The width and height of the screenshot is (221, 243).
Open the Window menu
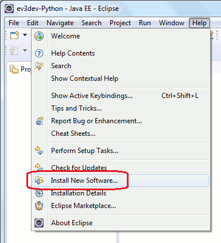tap(172, 23)
